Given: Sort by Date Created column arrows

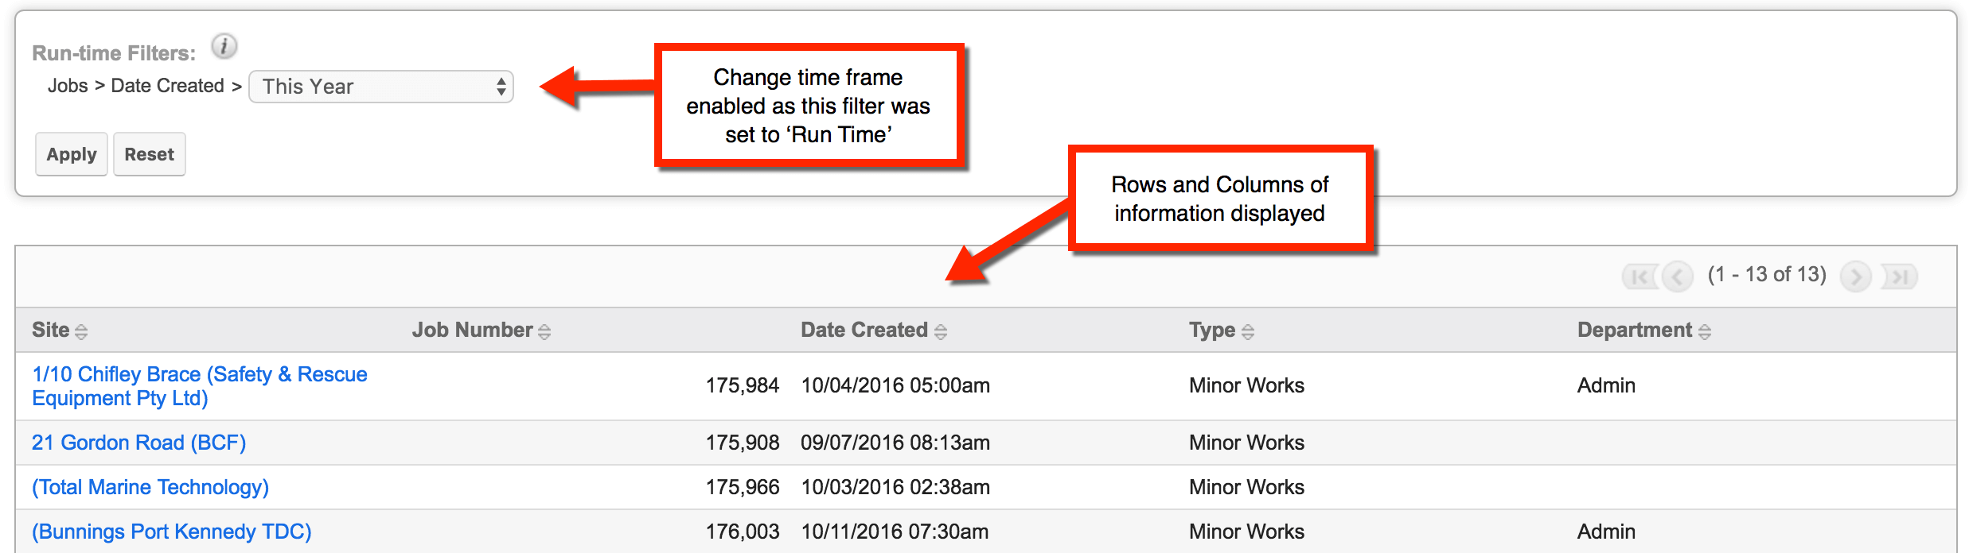Looking at the screenshot, I should point(941,331).
